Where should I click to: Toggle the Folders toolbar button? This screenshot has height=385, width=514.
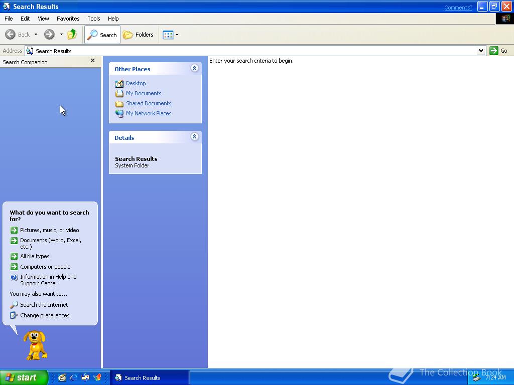(138, 35)
